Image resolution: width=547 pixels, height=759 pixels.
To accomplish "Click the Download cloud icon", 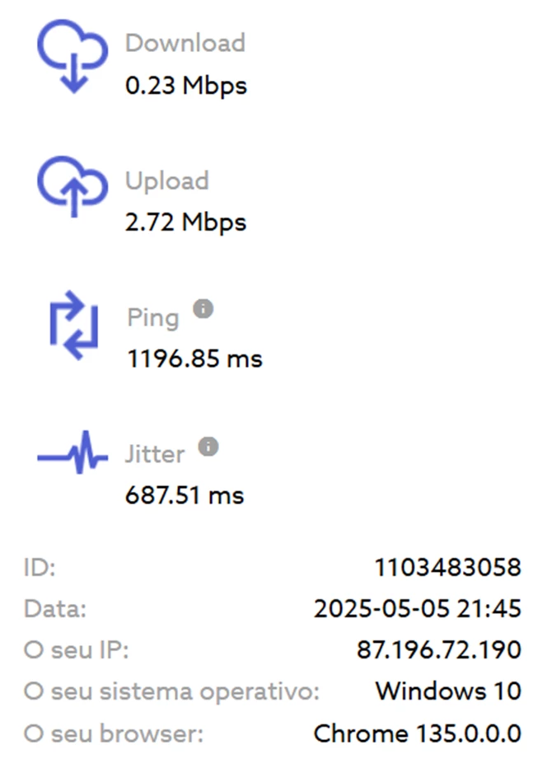I will tap(72, 55).
